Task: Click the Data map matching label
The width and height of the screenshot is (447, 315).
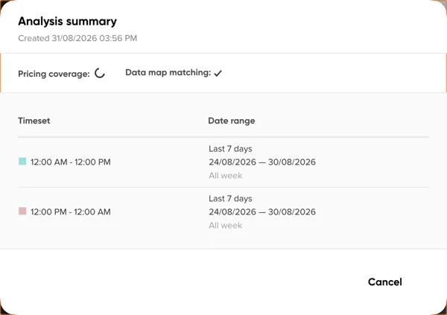Action: pos(168,73)
